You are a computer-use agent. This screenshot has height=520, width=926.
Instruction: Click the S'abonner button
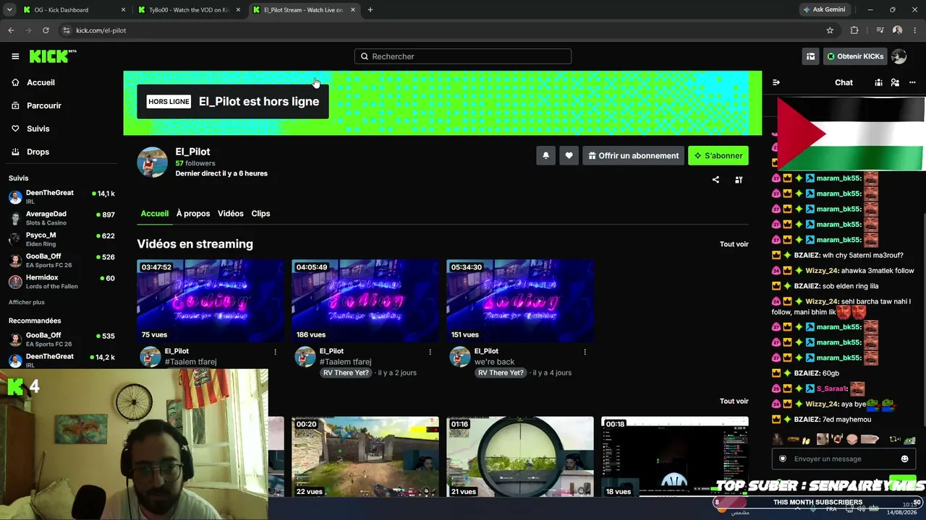click(x=718, y=155)
